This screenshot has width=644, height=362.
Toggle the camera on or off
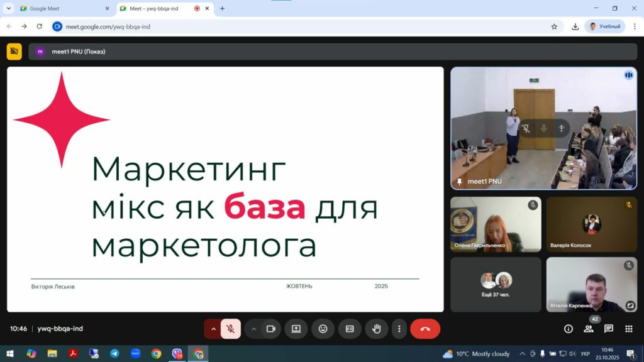pyautogui.click(x=271, y=329)
